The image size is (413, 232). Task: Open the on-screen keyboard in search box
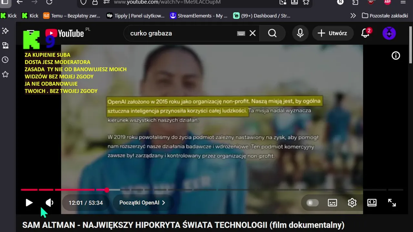click(241, 33)
